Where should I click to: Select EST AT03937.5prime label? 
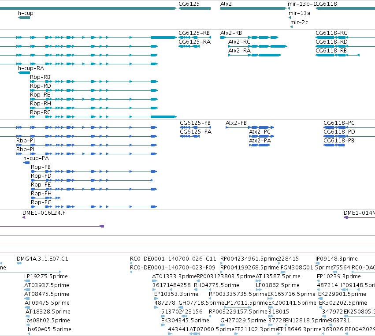point(47,285)
